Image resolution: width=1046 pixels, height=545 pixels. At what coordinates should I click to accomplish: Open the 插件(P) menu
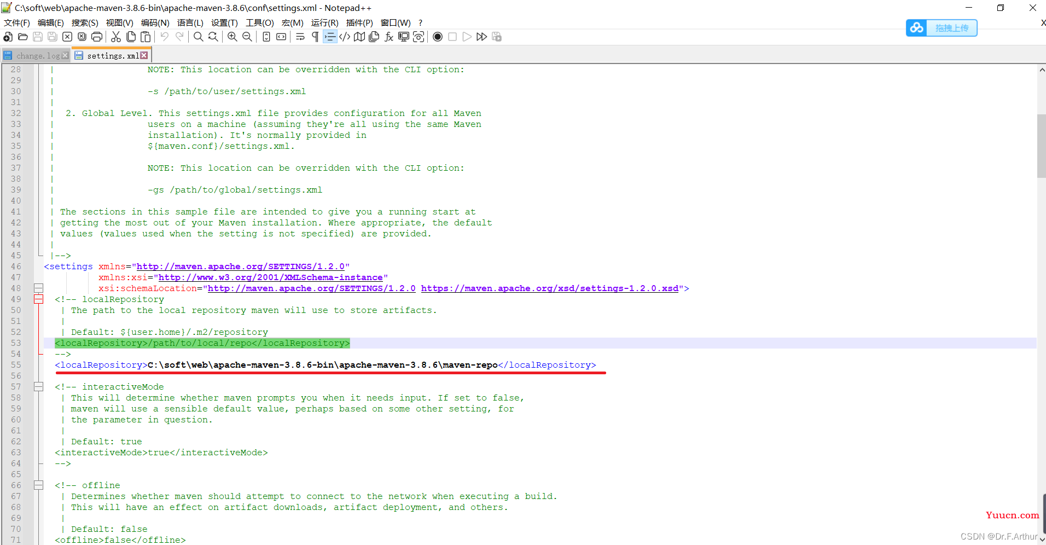[359, 22]
